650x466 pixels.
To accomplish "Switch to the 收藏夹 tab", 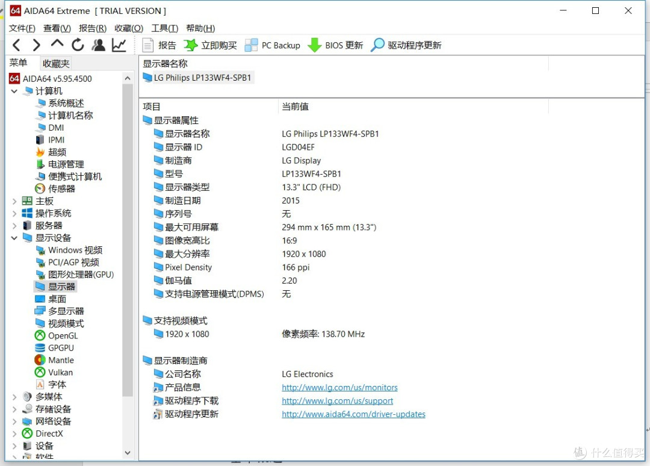I will [x=55, y=63].
